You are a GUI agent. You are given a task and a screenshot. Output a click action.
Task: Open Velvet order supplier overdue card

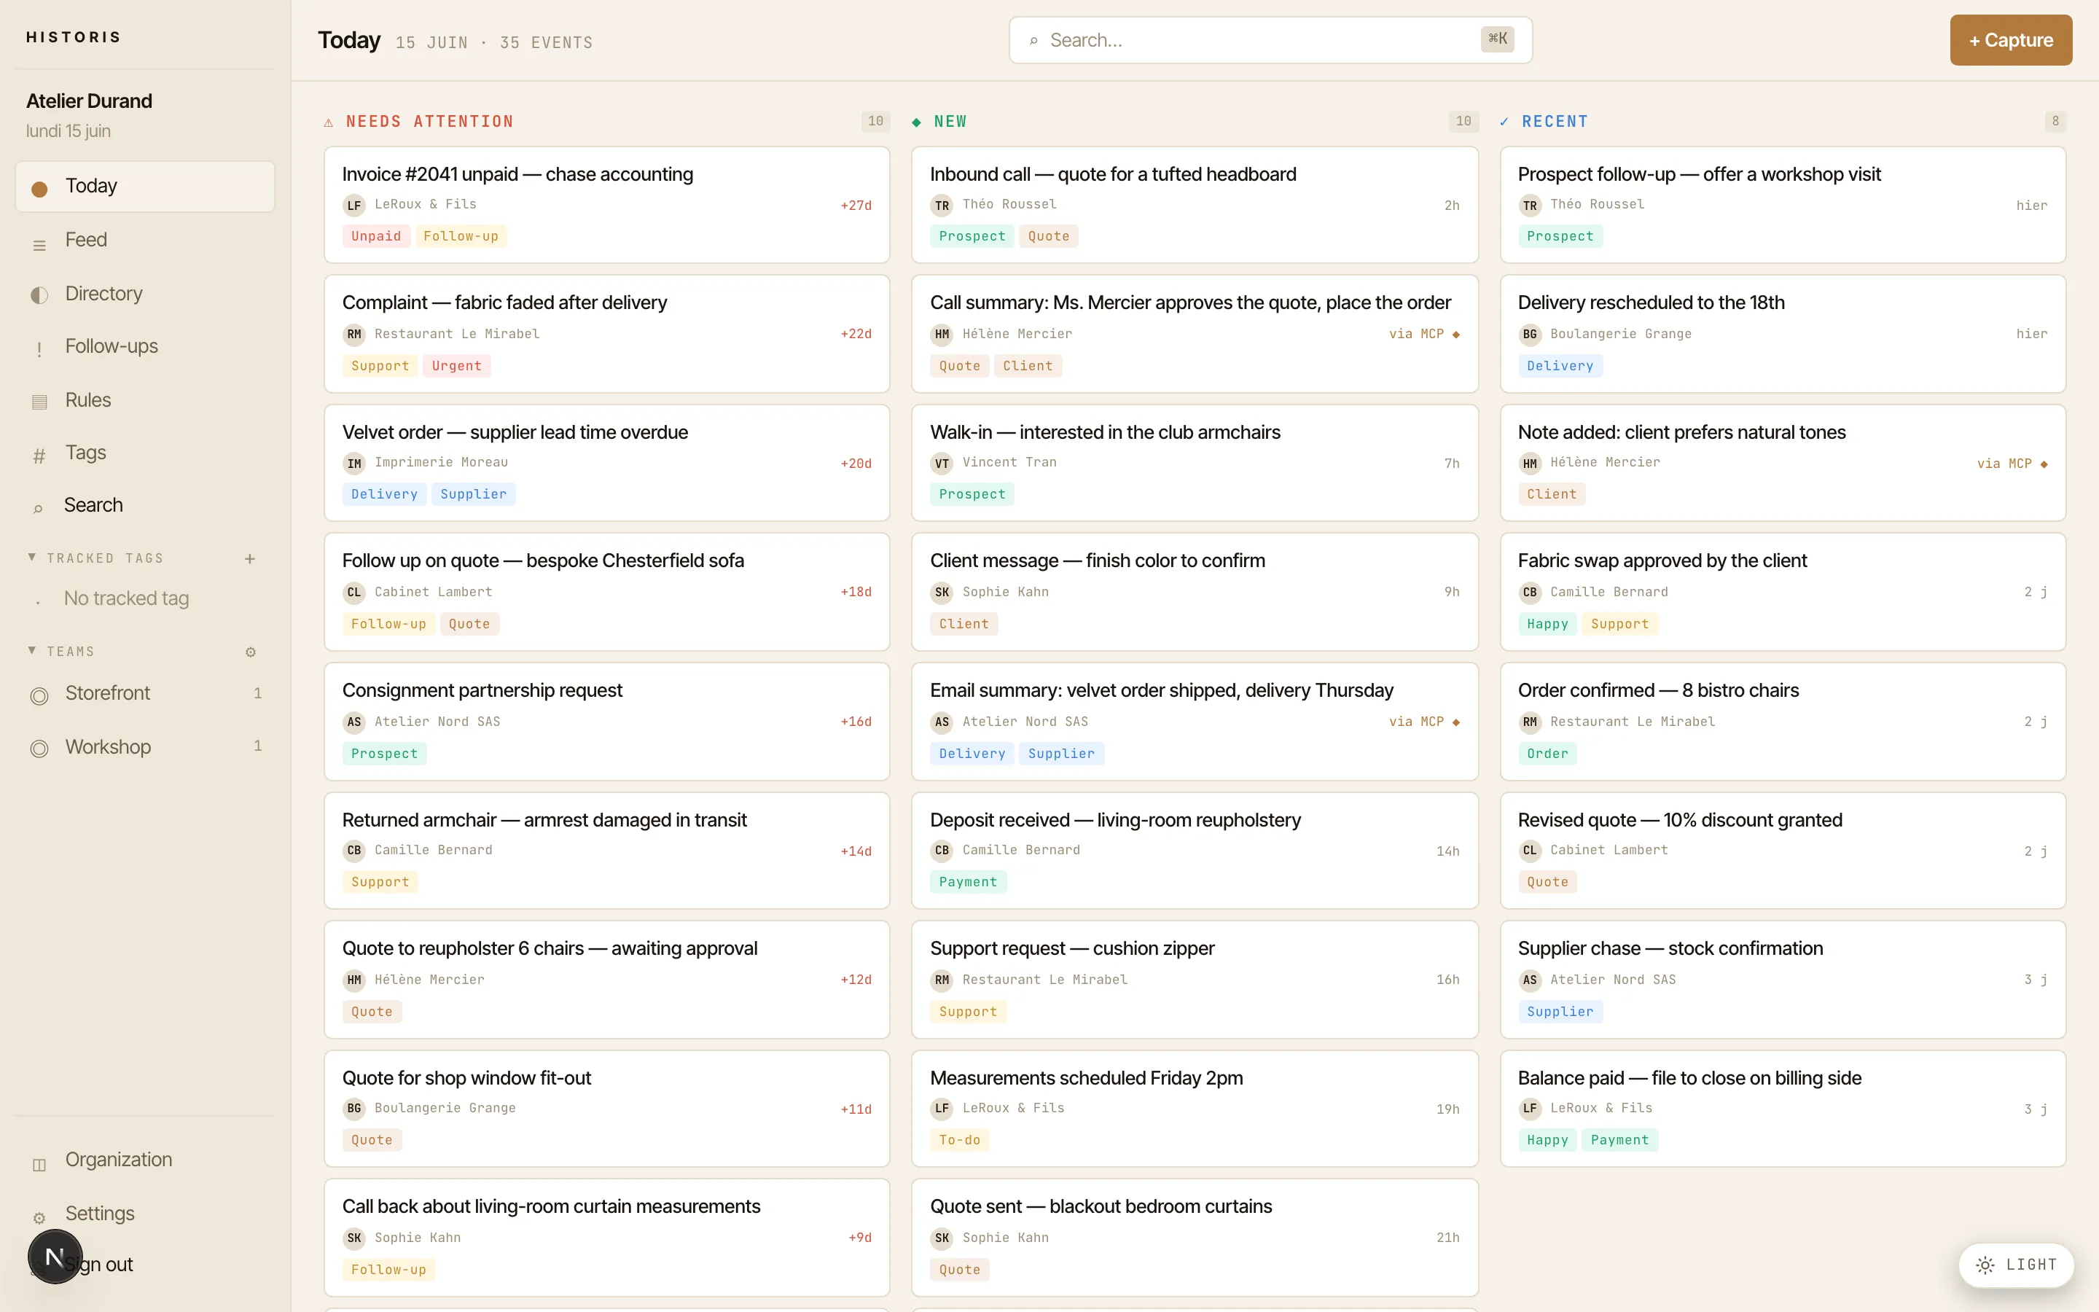[x=606, y=464]
